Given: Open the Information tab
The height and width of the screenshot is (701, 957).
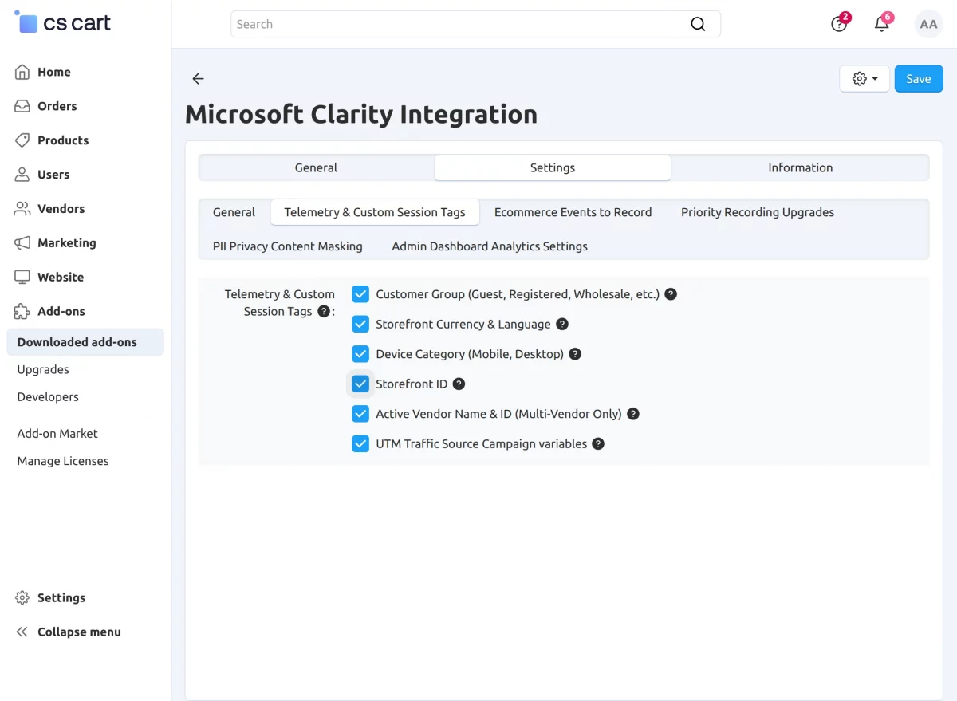Looking at the screenshot, I should 800,167.
